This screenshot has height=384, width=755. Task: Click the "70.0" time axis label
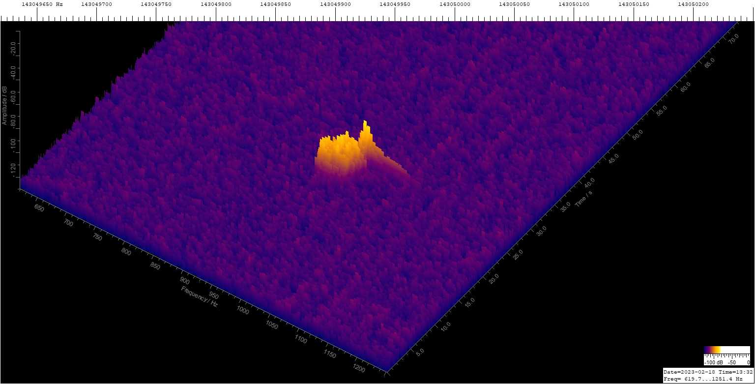pos(733,39)
